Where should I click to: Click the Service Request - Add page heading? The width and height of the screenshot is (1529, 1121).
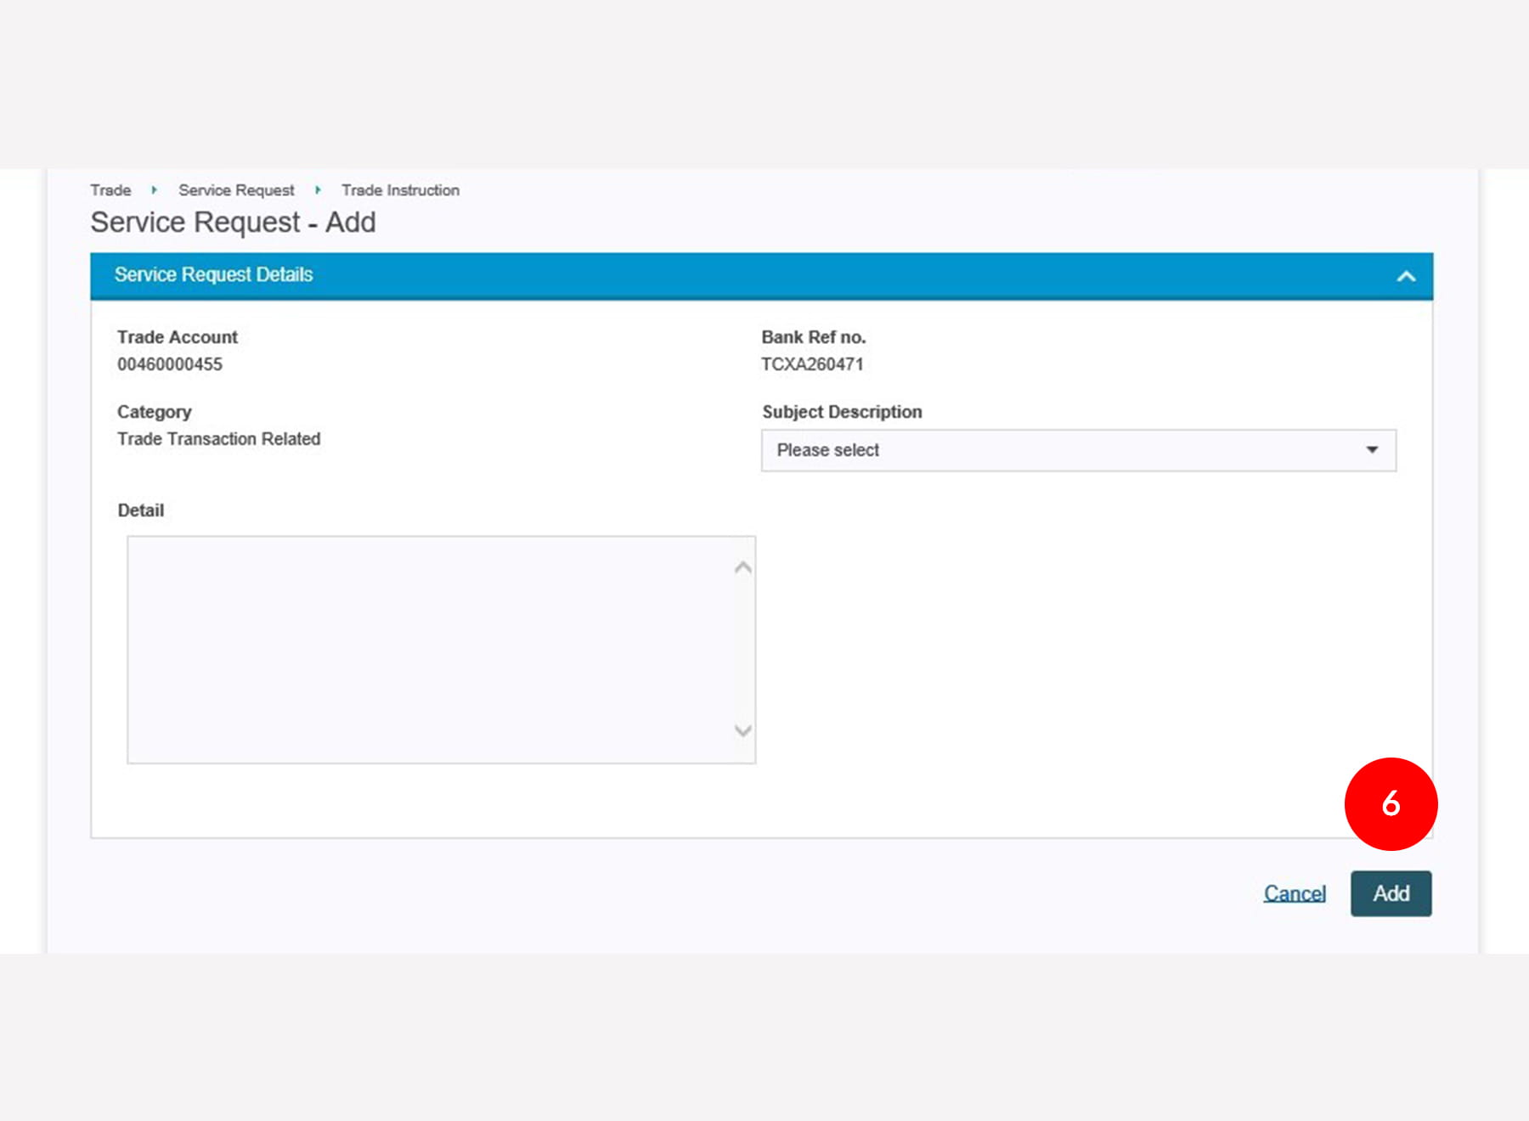coord(233,223)
